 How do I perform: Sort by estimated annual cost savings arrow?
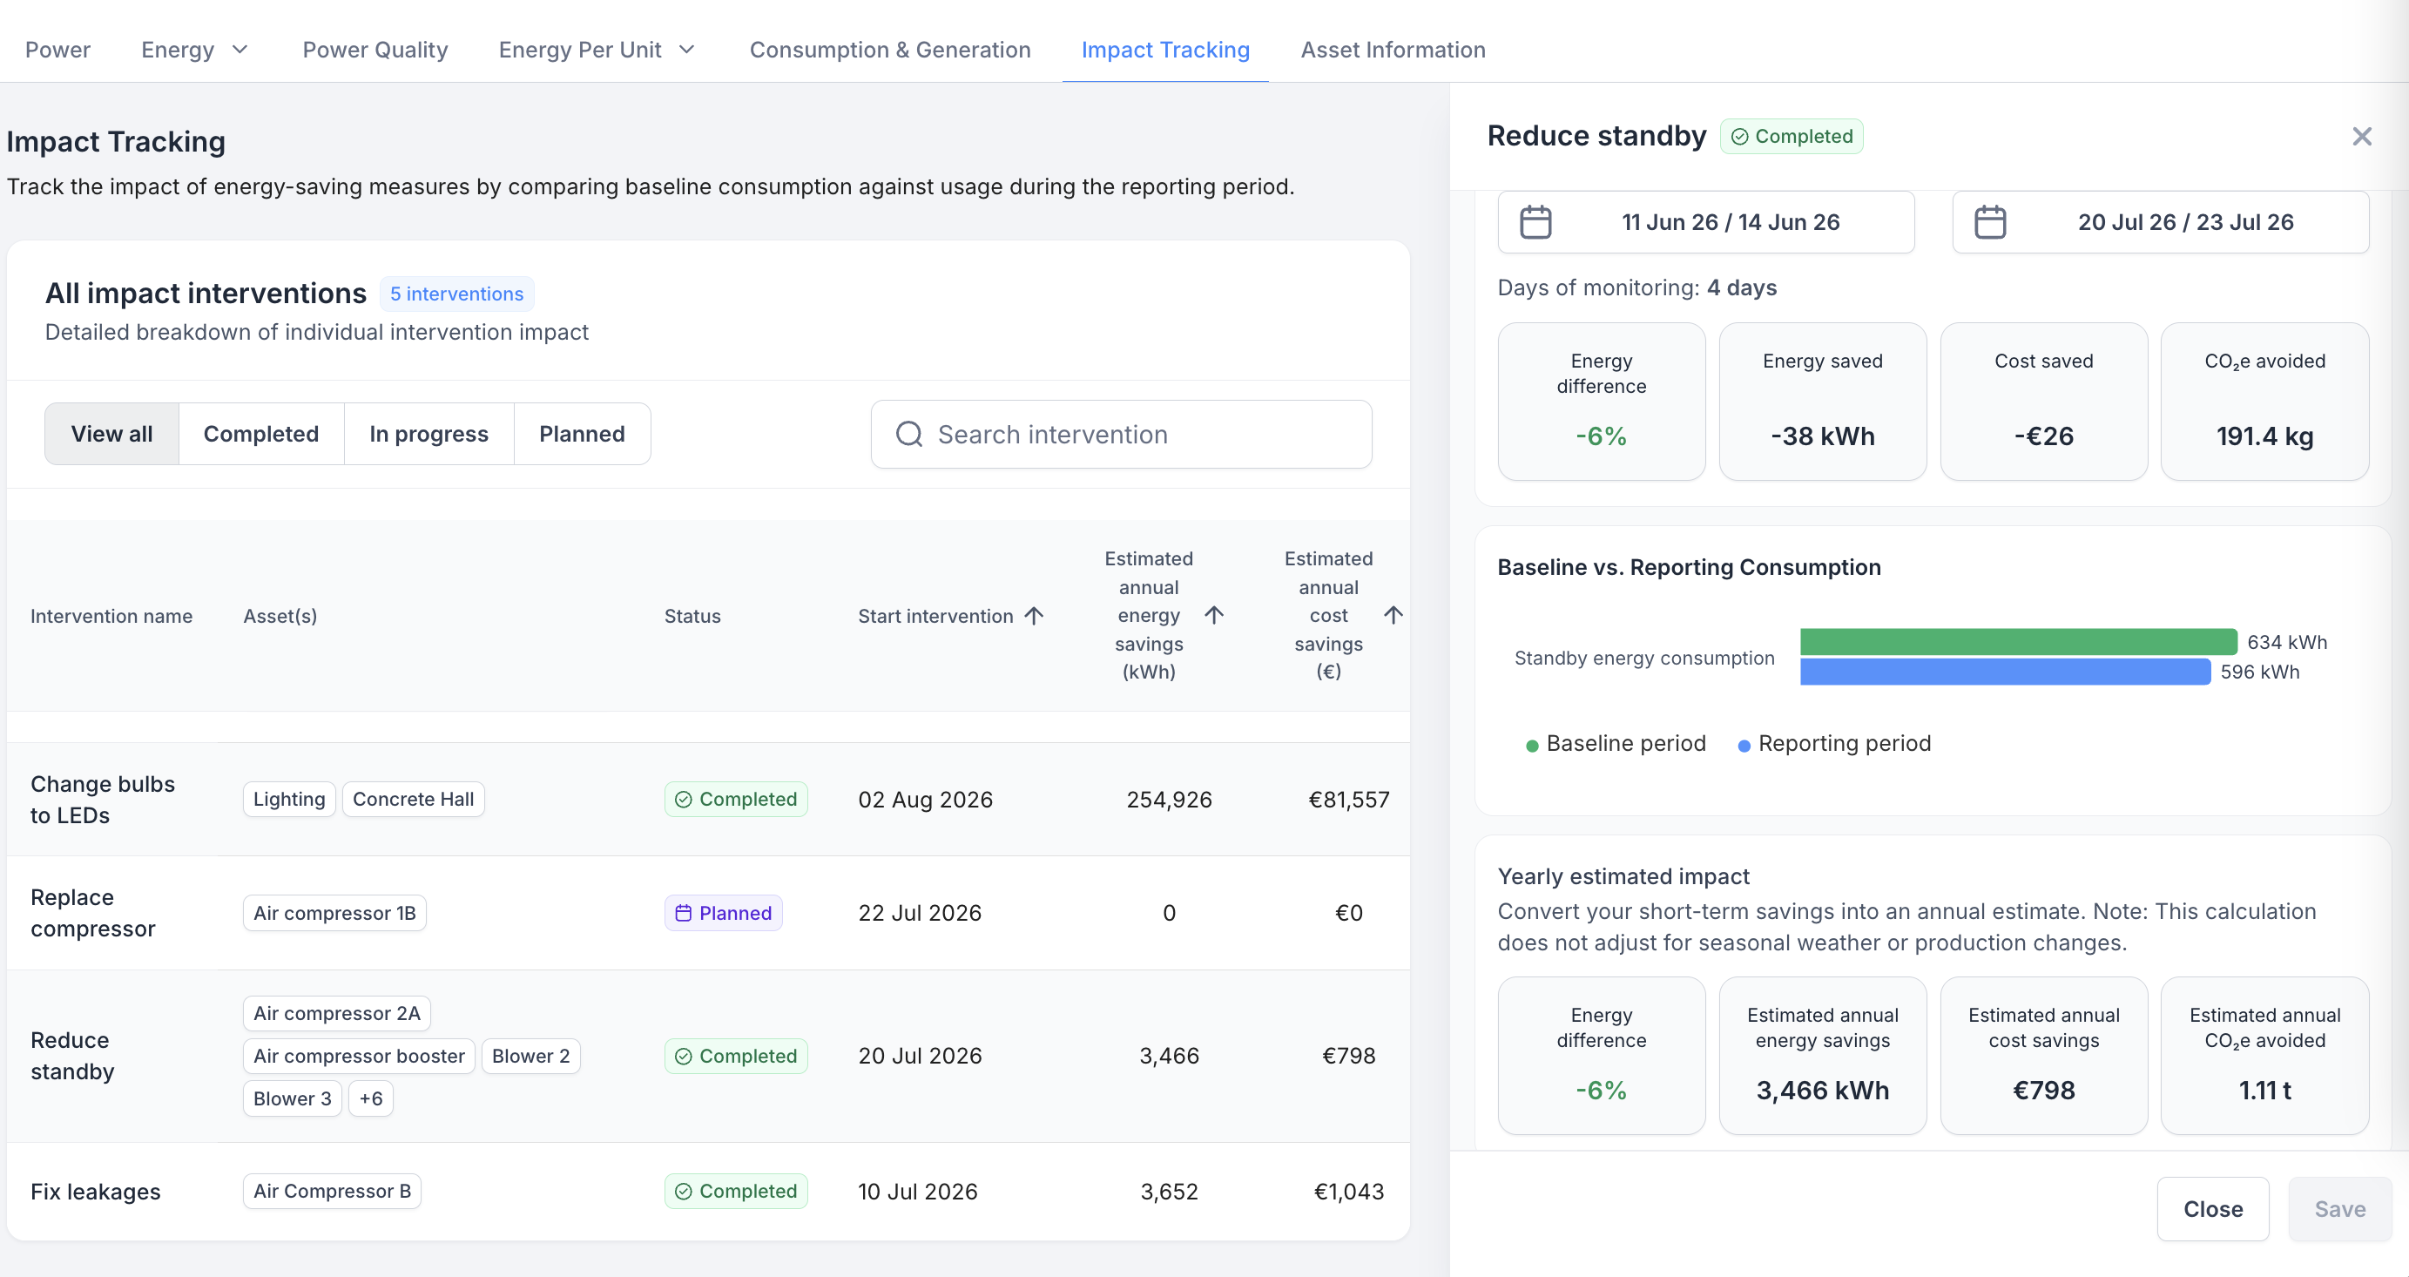click(x=1393, y=615)
